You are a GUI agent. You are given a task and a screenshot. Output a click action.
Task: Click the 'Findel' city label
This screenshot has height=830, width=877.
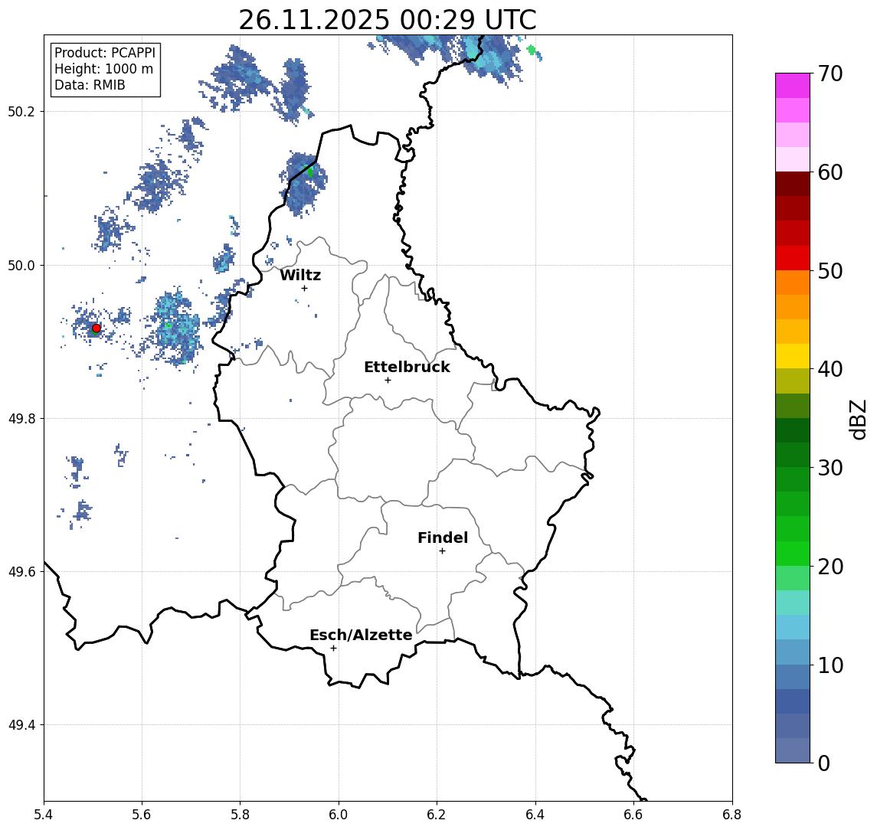[443, 538]
